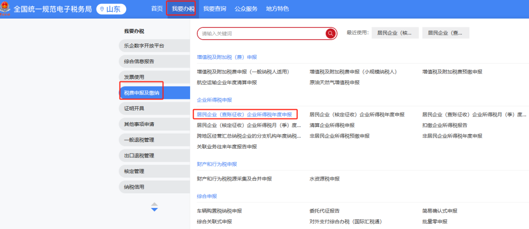The image size is (529, 229).
Task: Open 非居民企业所得税年度申报
Action: click(453, 136)
